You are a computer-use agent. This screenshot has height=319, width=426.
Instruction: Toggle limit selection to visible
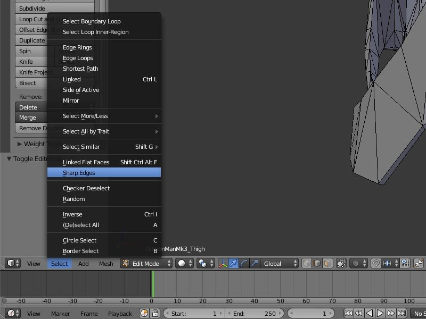(341, 263)
